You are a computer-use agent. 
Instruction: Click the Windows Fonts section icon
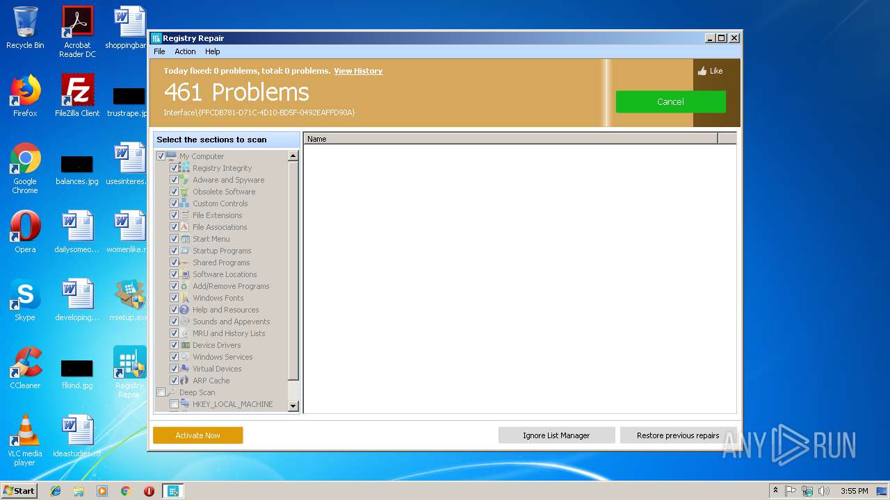[x=185, y=298]
